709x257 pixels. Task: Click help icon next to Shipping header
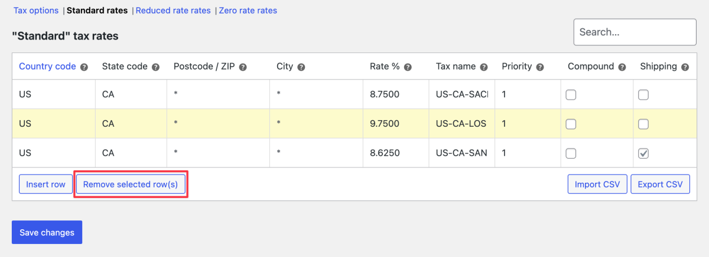click(x=685, y=67)
